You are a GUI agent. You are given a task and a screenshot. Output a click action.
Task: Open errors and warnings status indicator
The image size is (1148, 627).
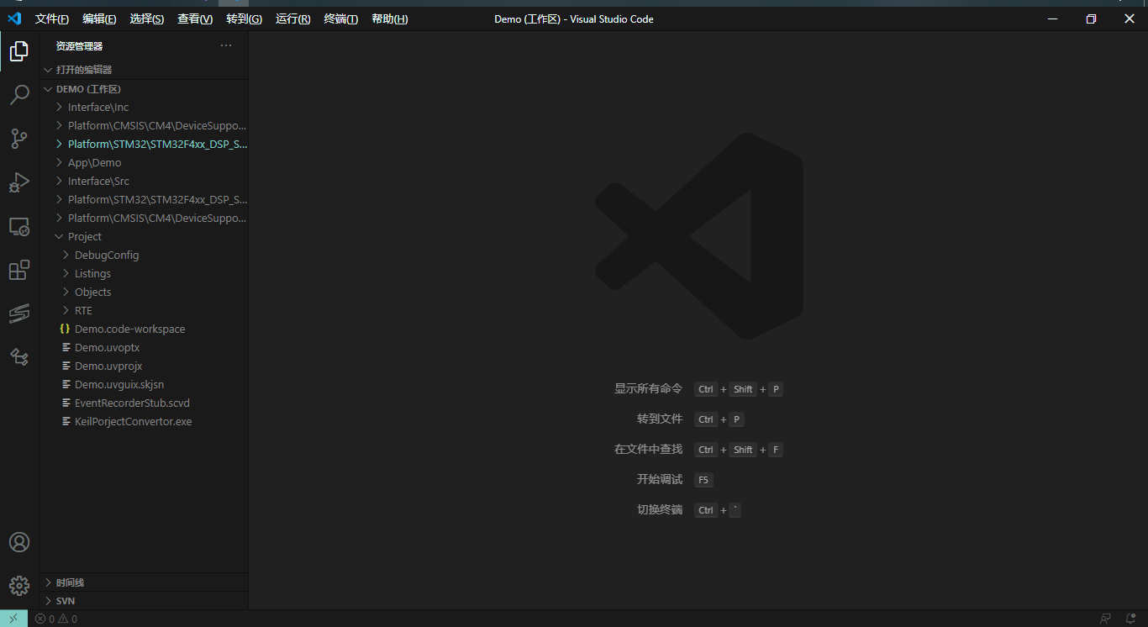(56, 619)
